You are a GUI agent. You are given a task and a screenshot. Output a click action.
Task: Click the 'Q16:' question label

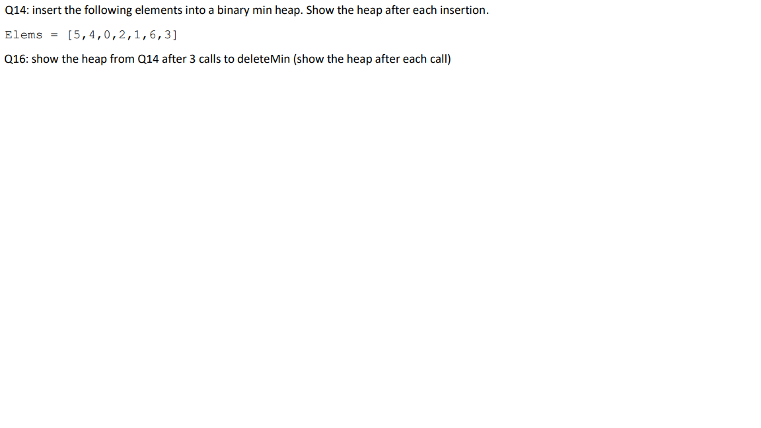[x=17, y=59]
